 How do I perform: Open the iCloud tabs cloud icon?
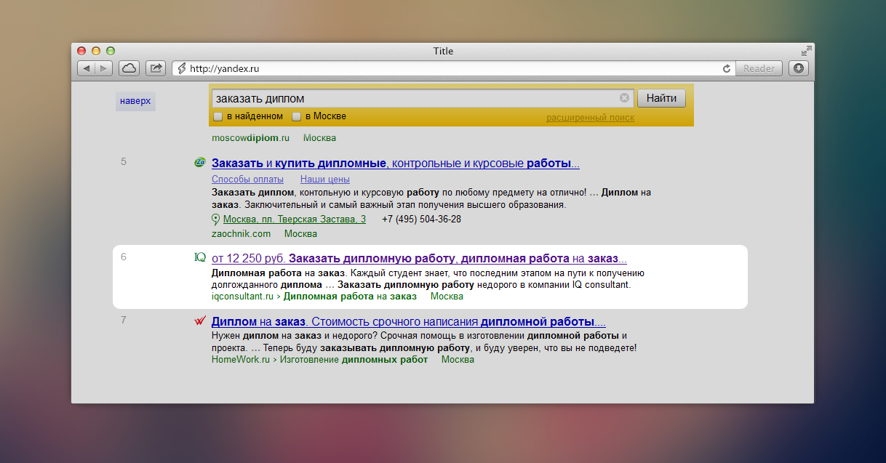click(129, 68)
